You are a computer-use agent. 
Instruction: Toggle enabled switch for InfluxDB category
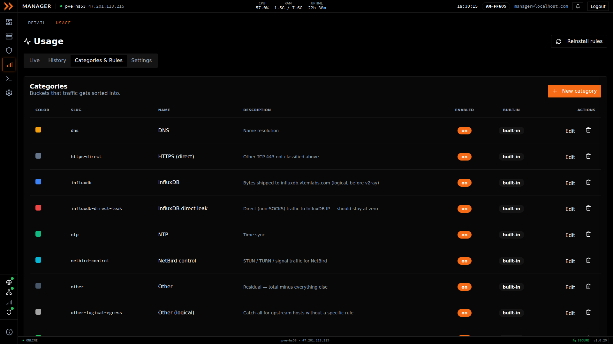464,183
